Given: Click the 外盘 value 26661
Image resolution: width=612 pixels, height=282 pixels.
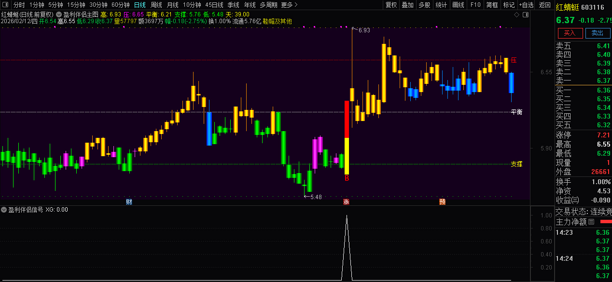Looking at the screenshot, I should [x=601, y=172].
